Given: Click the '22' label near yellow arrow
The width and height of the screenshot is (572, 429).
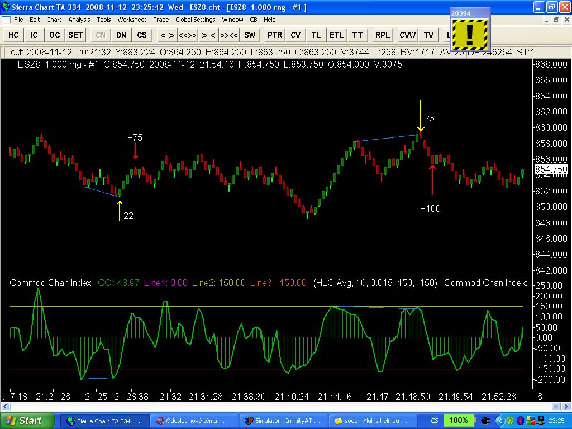Looking at the screenshot, I should [x=128, y=216].
